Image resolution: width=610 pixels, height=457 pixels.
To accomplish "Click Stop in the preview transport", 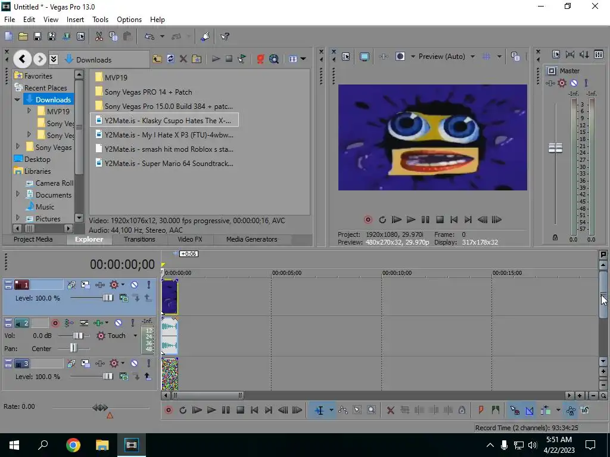I will [x=440, y=220].
